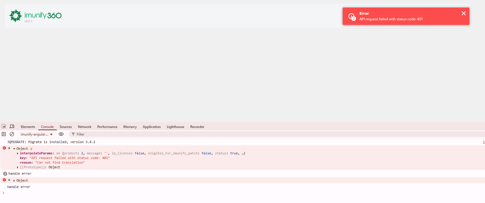Screen dimensions: 485x203
Task: Click the Imunify360 logo
Action: click(x=35, y=16)
